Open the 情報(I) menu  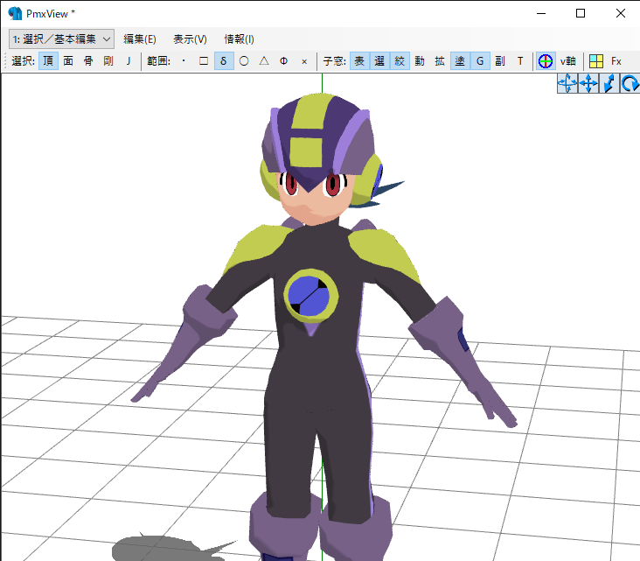point(239,39)
